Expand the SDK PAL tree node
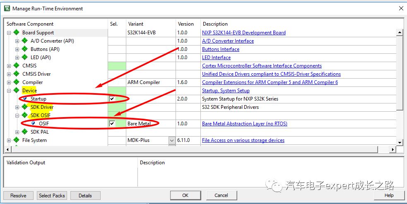Screen dimensions: 407x204 17,132
